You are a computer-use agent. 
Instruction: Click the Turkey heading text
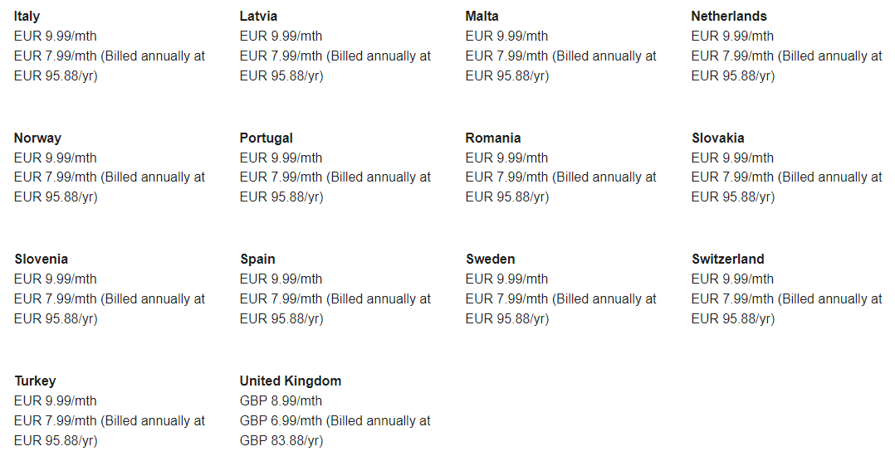click(x=35, y=381)
